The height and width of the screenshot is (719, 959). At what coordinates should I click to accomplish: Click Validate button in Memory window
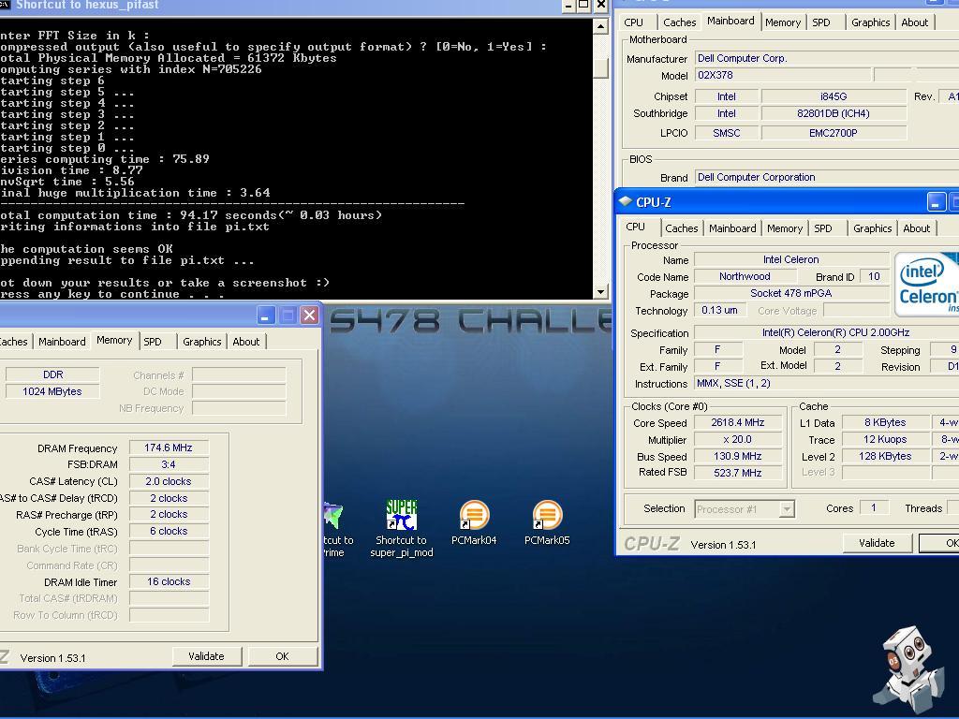tap(206, 656)
